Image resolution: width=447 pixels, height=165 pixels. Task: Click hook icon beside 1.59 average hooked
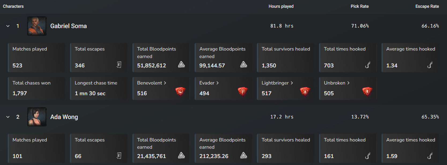click(x=430, y=156)
